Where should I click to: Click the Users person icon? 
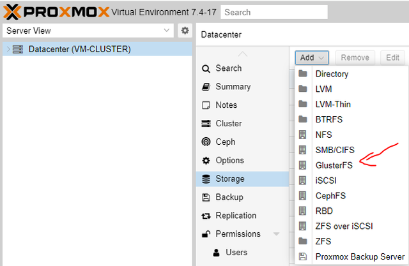pyautogui.click(x=216, y=253)
